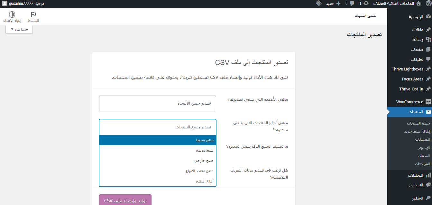Click the WordPress logo in the admin bar
Viewport: 432px width, 205px height.
click(427, 4)
